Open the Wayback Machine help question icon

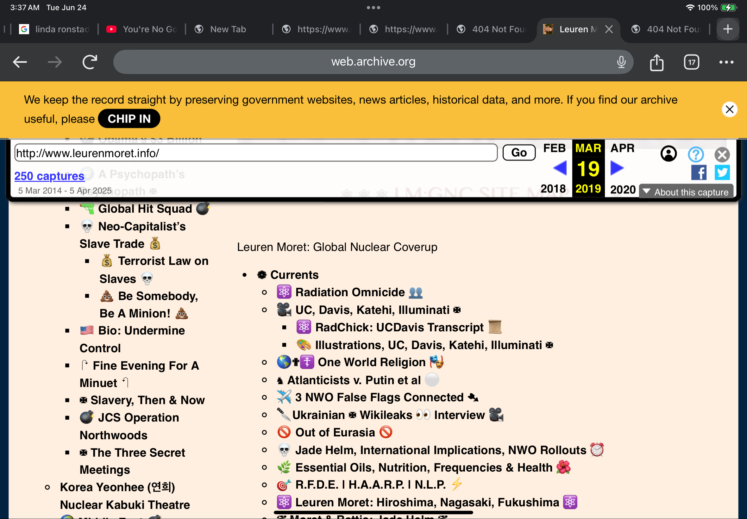696,154
